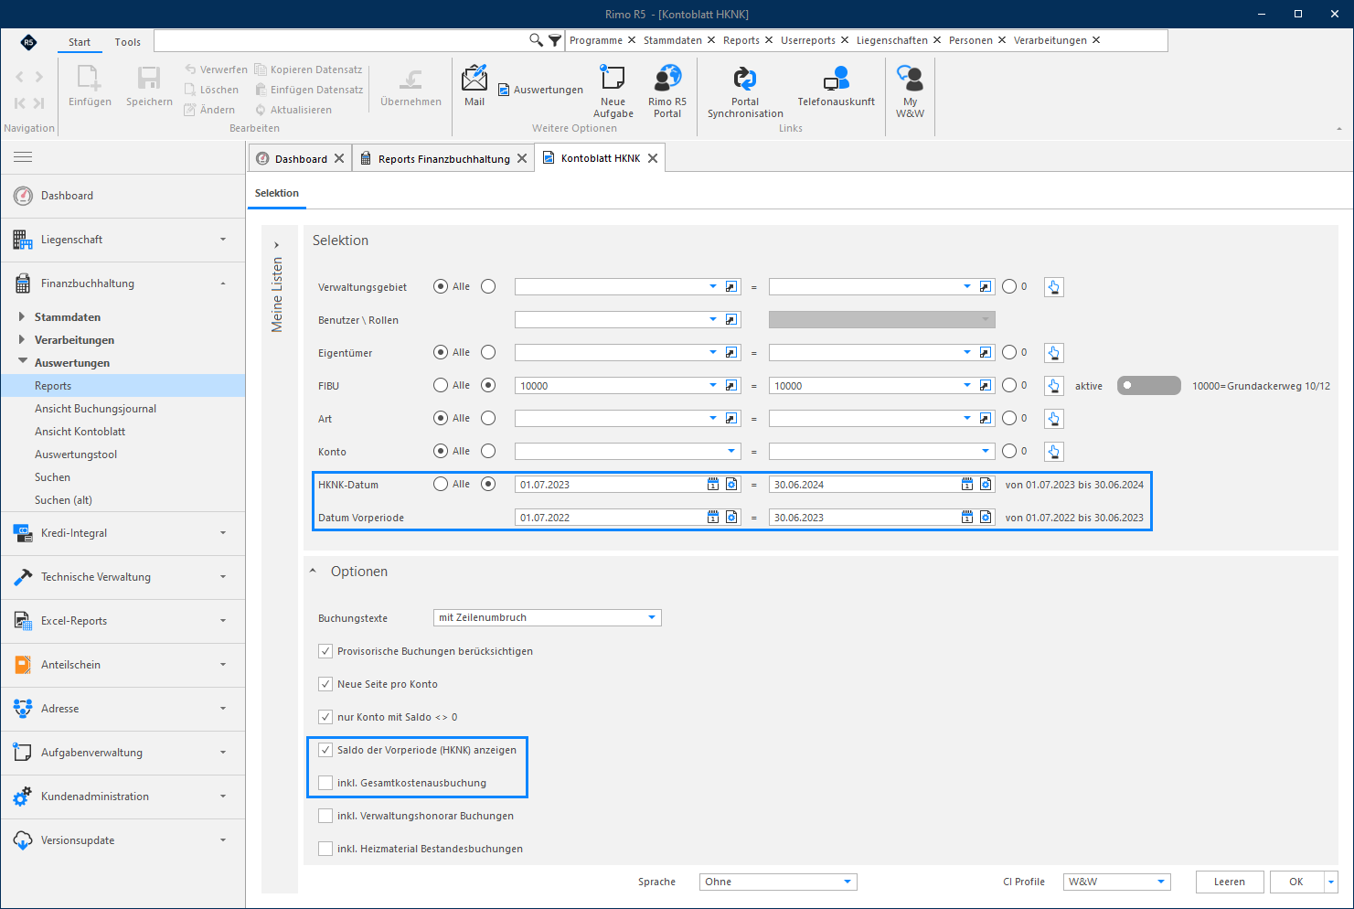The width and height of the screenshot is (1354, 909).
Task: Click the hamburger menu icon in sidebar
Action: pos(23,157)
